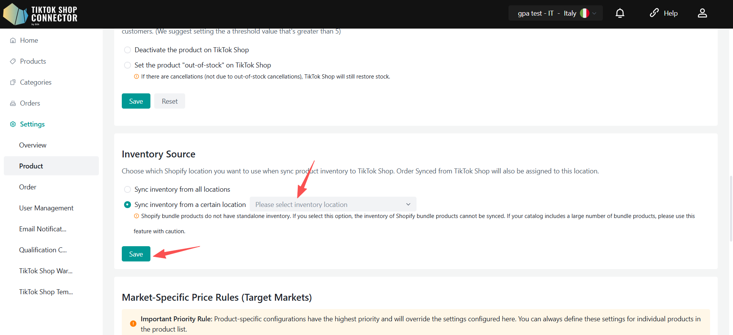Viewport: 733px width, 335px height.
Task: Open the inventory location dropdown
Action: (x=333, y=204)
